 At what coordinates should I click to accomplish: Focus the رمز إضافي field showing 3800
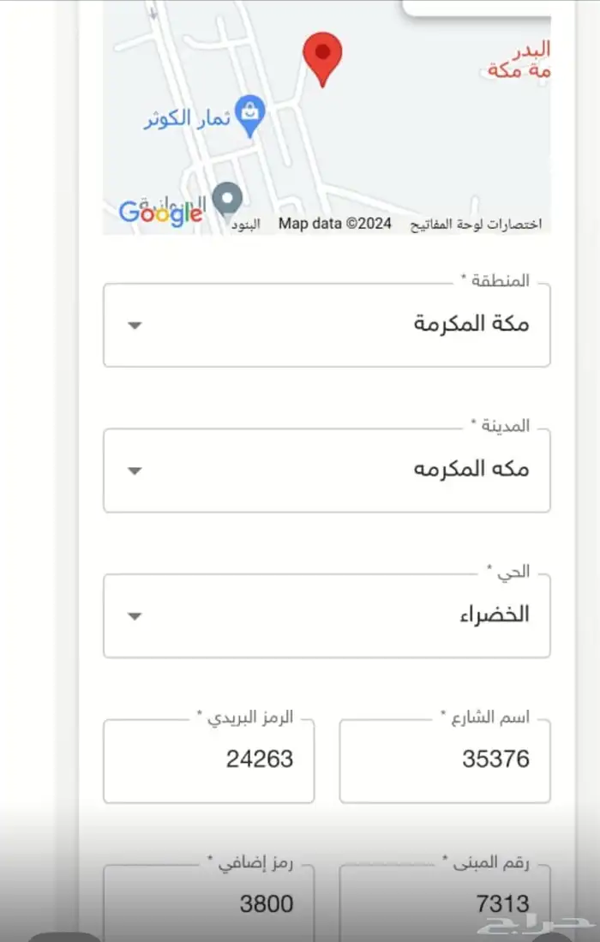tap(208, 904)
